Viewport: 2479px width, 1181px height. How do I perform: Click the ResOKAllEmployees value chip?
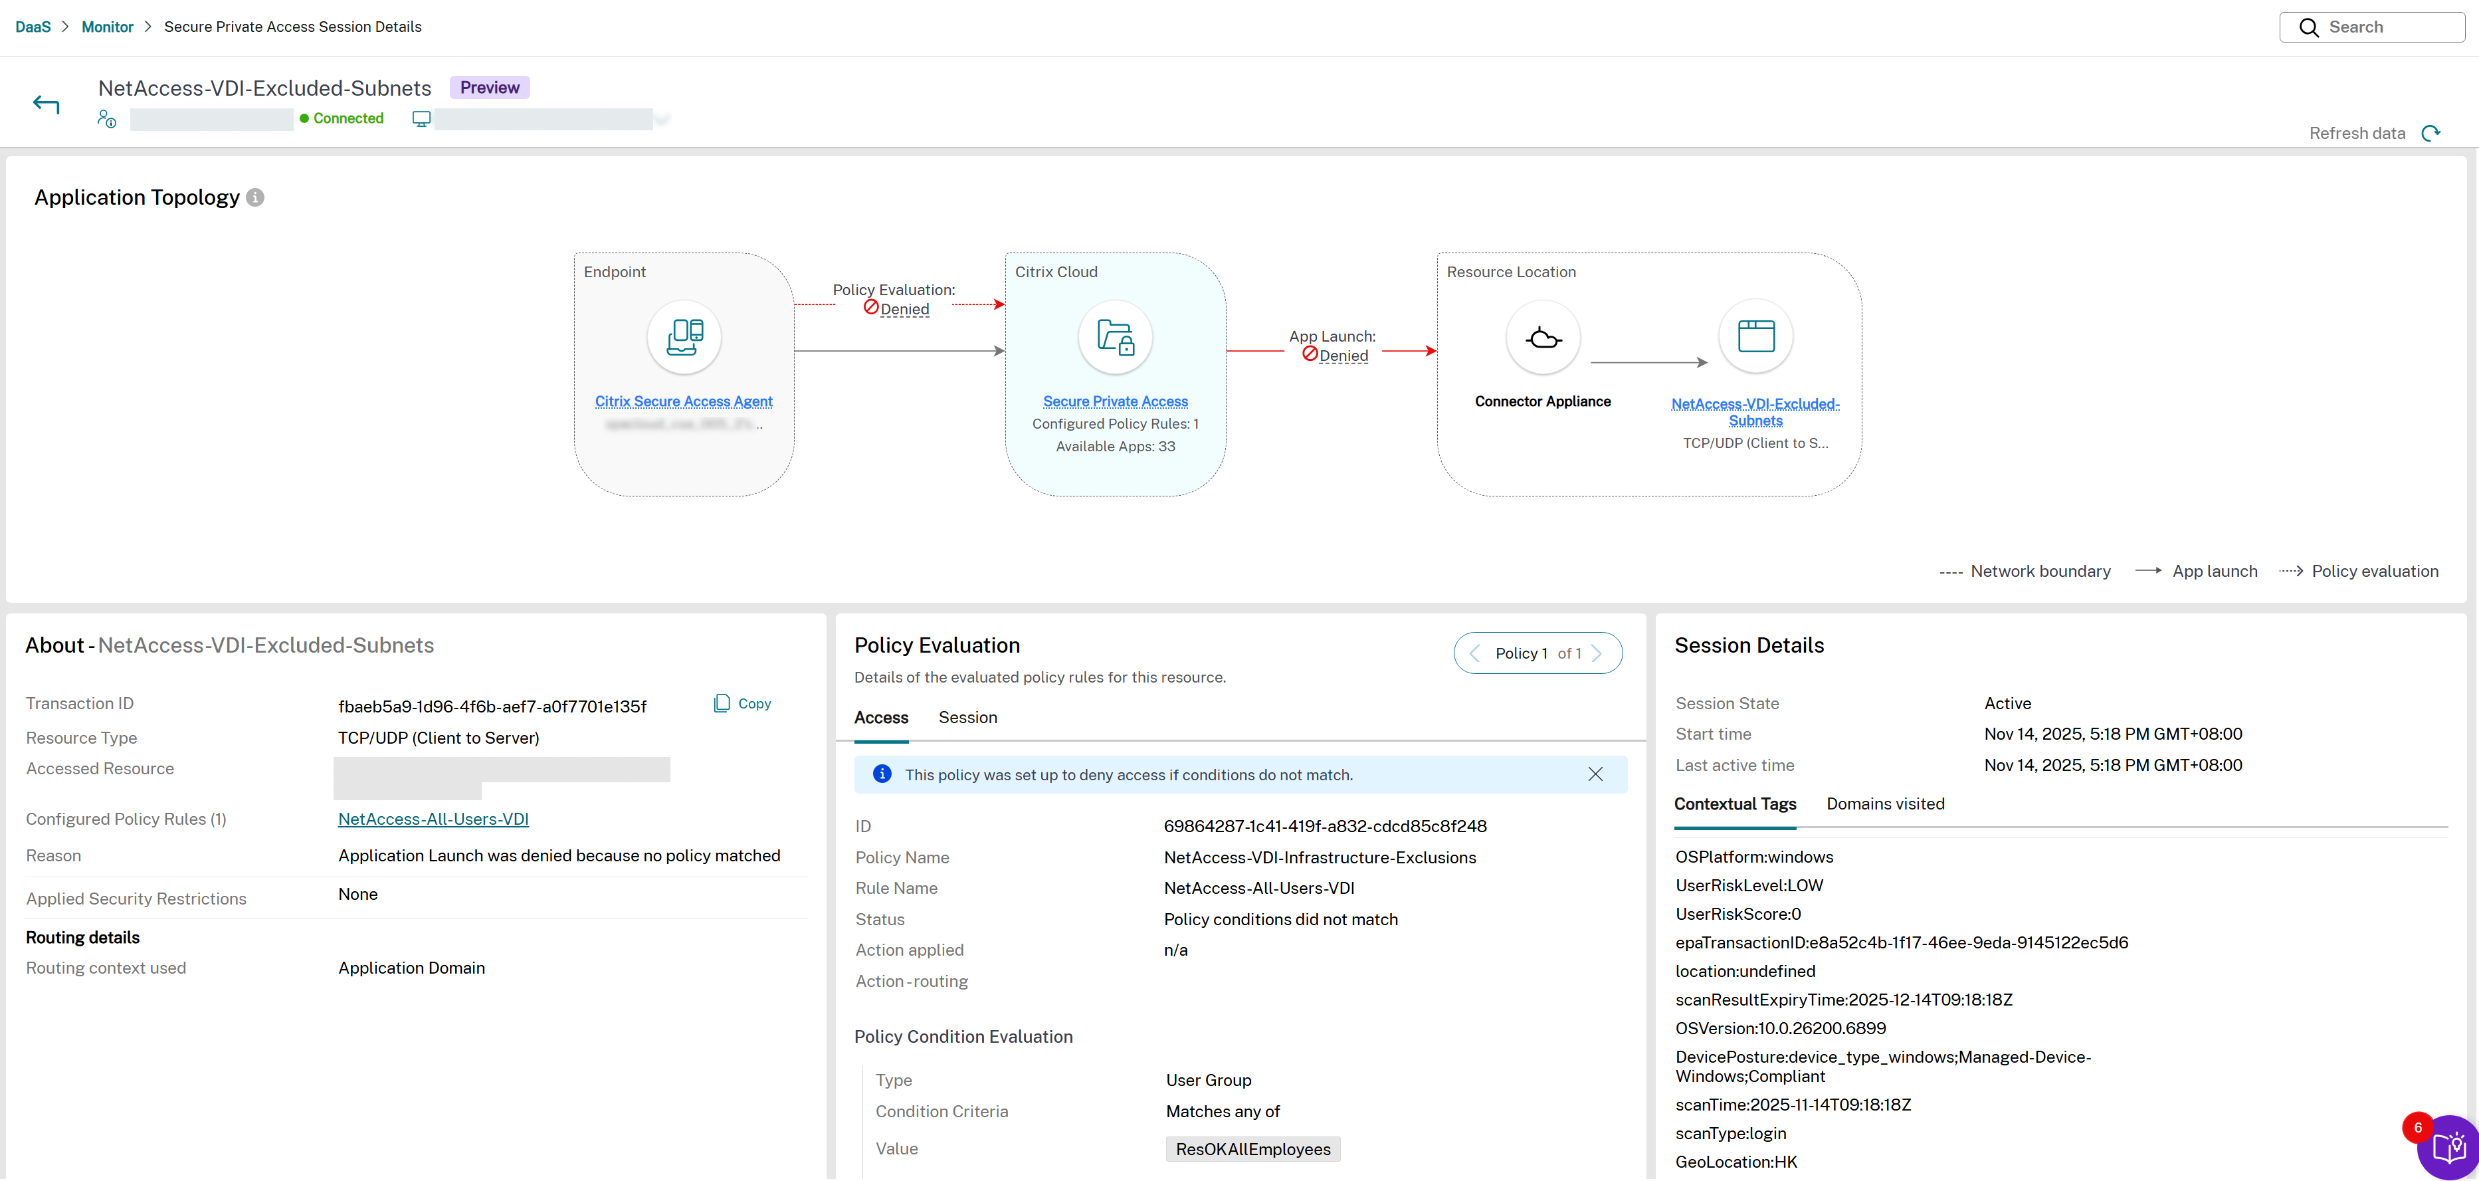(x=1253, y=1150)
